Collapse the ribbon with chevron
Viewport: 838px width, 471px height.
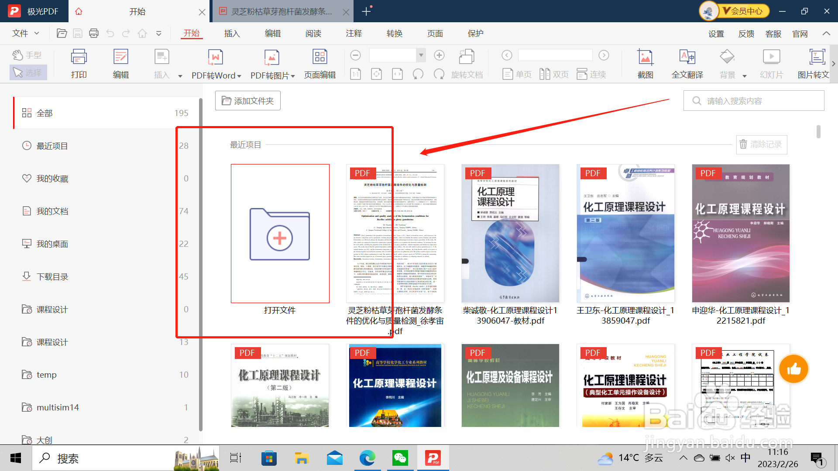(x=826, y=34)
